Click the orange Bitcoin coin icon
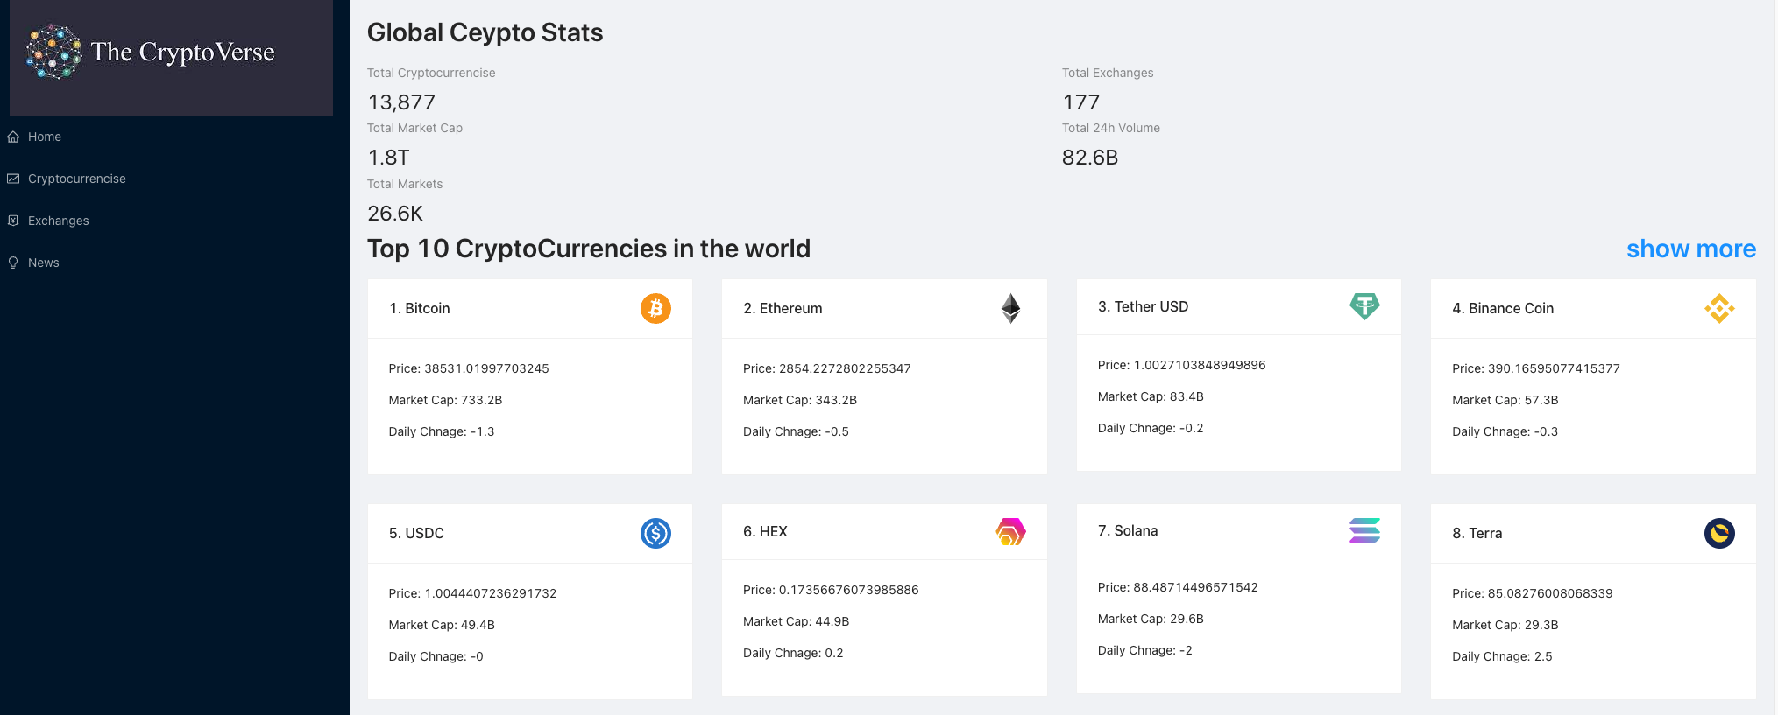 pyautogui.click(x=655, y=308)
